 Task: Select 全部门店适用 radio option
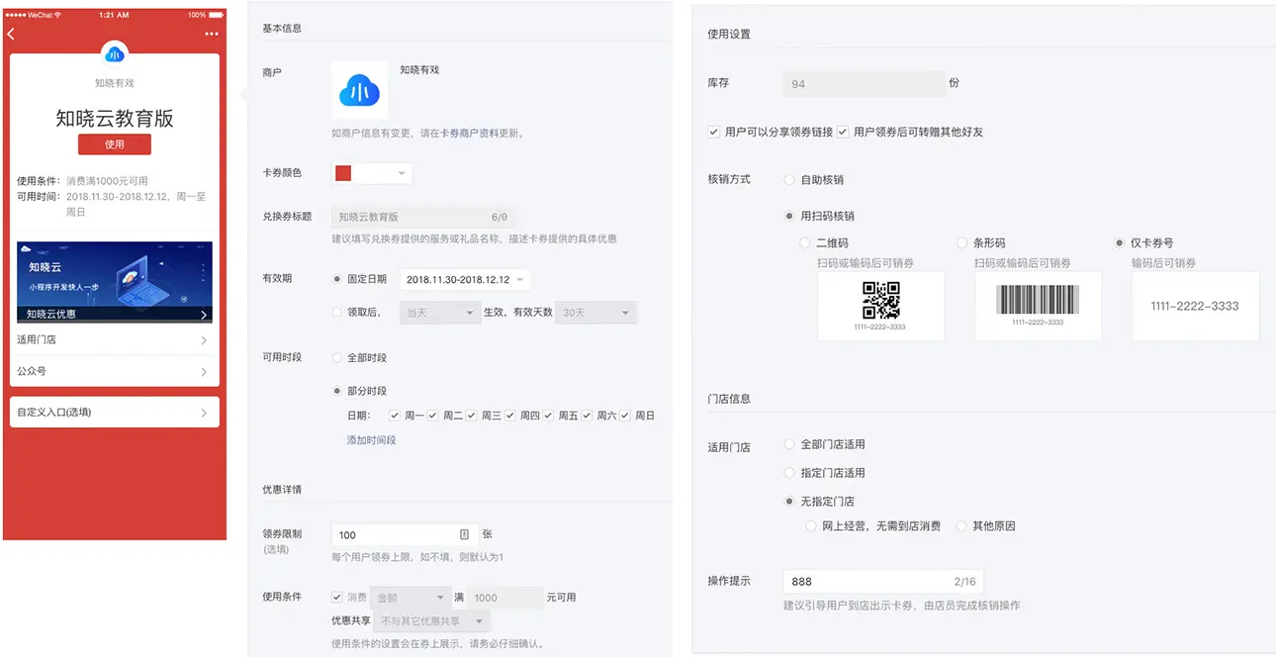(788, 444)
